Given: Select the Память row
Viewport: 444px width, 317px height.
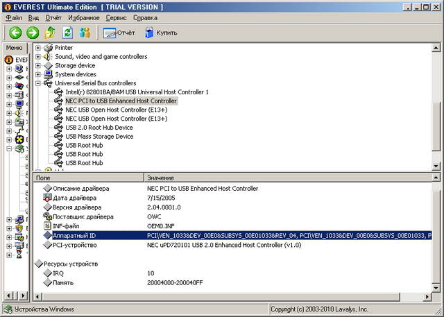Looking at the screenshot, I should coord(232,283).
